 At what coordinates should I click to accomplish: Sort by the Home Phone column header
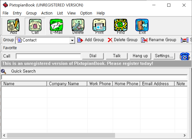pyautogui.click(x=126, y=84)
